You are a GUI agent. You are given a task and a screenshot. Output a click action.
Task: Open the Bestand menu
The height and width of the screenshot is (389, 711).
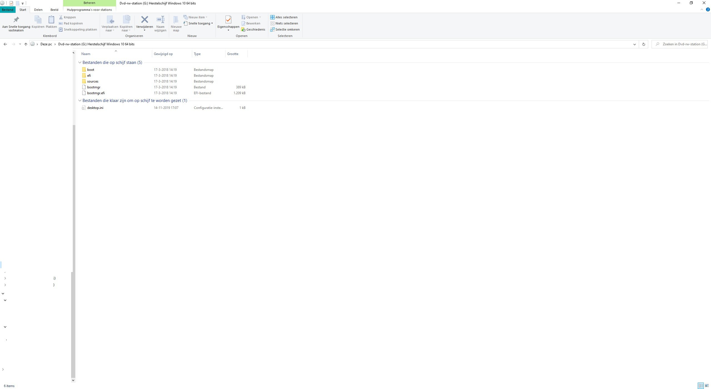[x=7, y=10]
